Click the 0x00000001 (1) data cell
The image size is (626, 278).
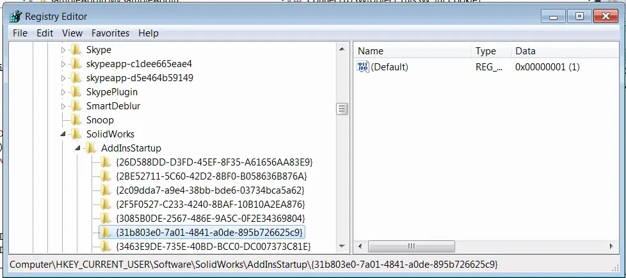547,67
